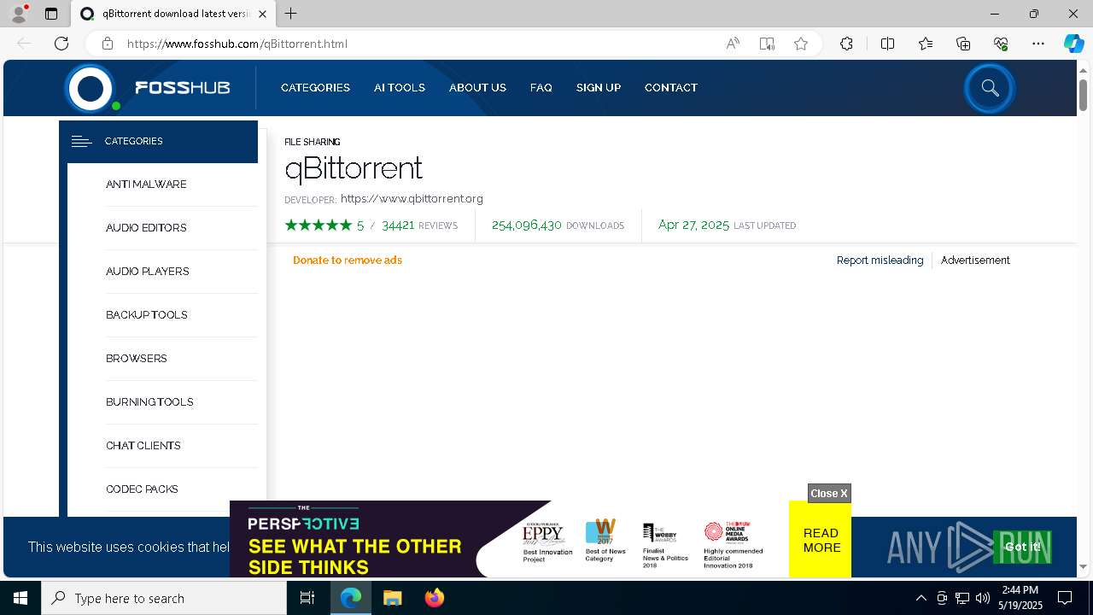Image resolution: width=1093 pixels, height=615 pixels.
Task: Accept cookies with Got it! button
Action: click(x=1022, y=547)
